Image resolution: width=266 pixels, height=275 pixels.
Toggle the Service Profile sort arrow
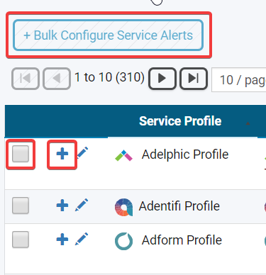pyautogui.click(x=248, y=123)
